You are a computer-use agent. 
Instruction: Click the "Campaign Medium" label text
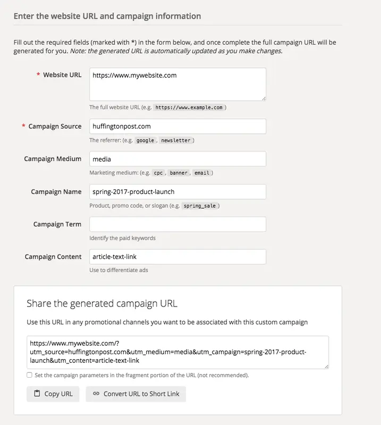coord(53,159)
